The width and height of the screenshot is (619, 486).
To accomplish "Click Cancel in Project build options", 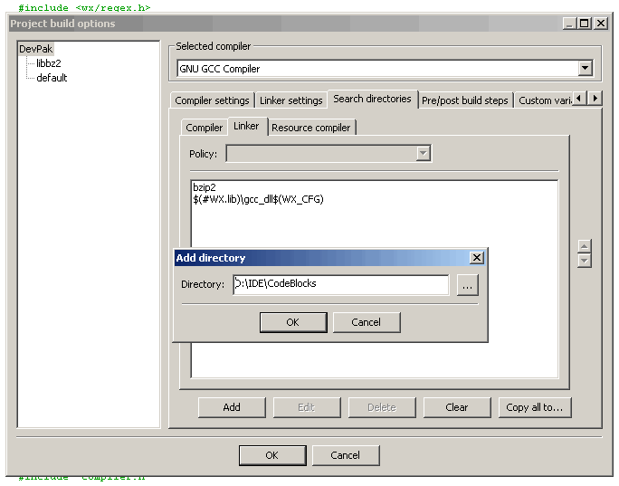I will [x=346, y=455].
